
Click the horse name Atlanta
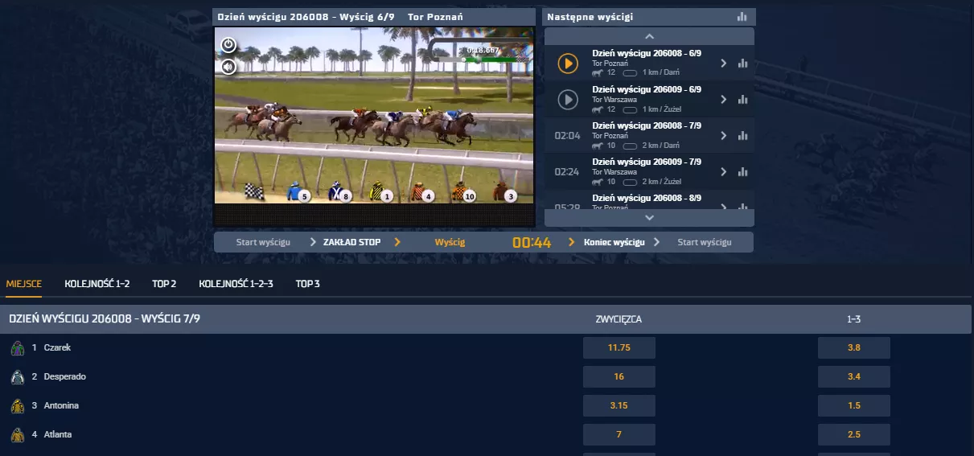[58, 435]
